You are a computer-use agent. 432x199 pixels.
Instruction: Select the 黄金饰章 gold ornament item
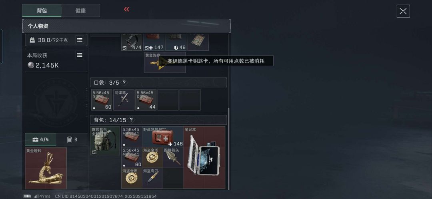pyautogui.click(x=165, y=62)
